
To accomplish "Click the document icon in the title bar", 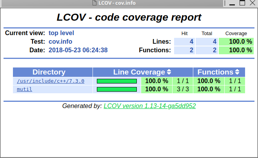I will pyautogui.click(x=94, y=3).
